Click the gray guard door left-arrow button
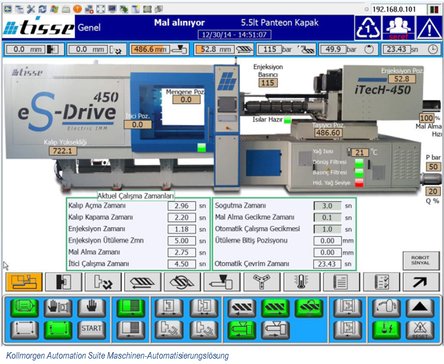The image size is (444, 364). [x=131, y=330]
